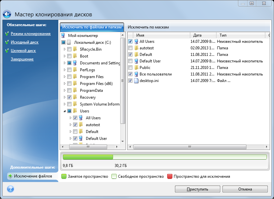The width and height of the screenshot is (274, 199).
Task: Check the autotest checkbox in right list
Action: pyautogui.click(x=130, y=48)
